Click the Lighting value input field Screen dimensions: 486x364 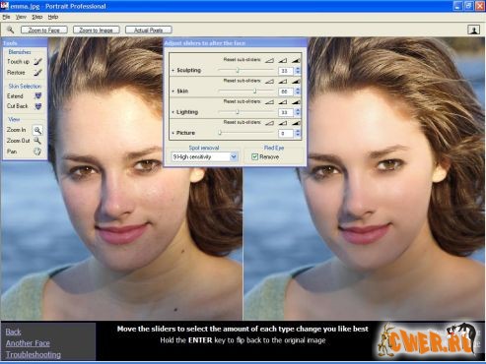pyautogui.click(x=286, y=112)
